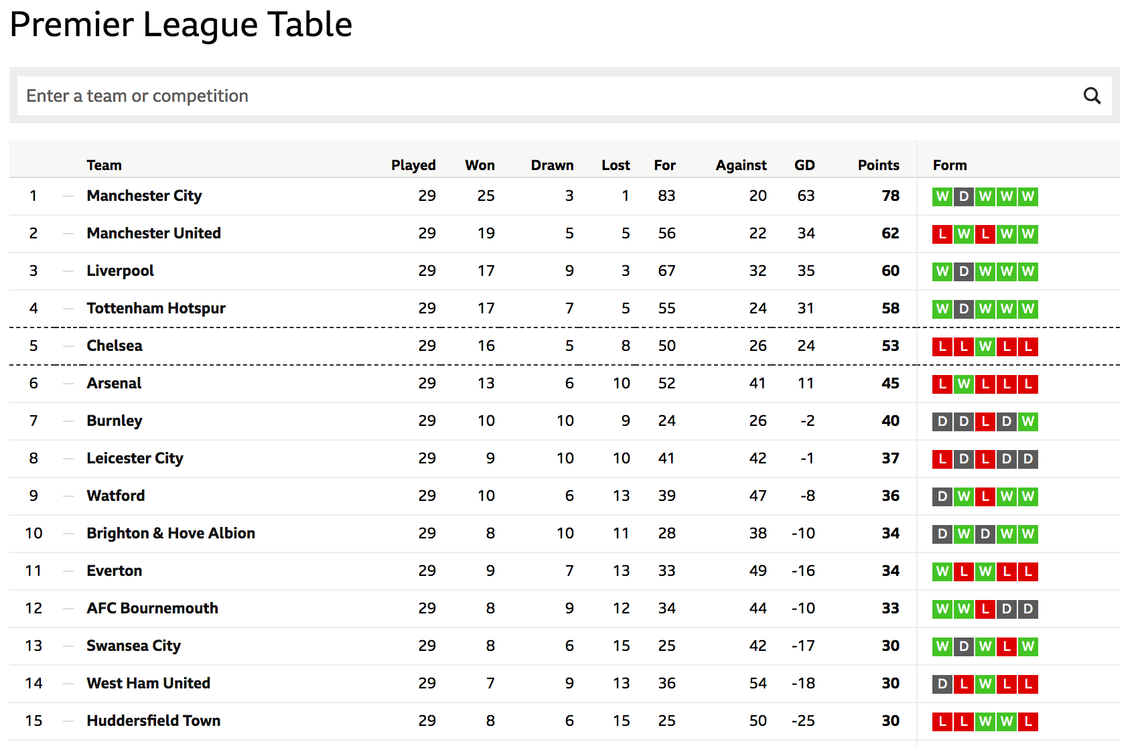Image resolution: width=1140 pixels, height=746 pixels.
Task: Click Leicester City's last draw form icon
Action: (x=1028, y=459)
